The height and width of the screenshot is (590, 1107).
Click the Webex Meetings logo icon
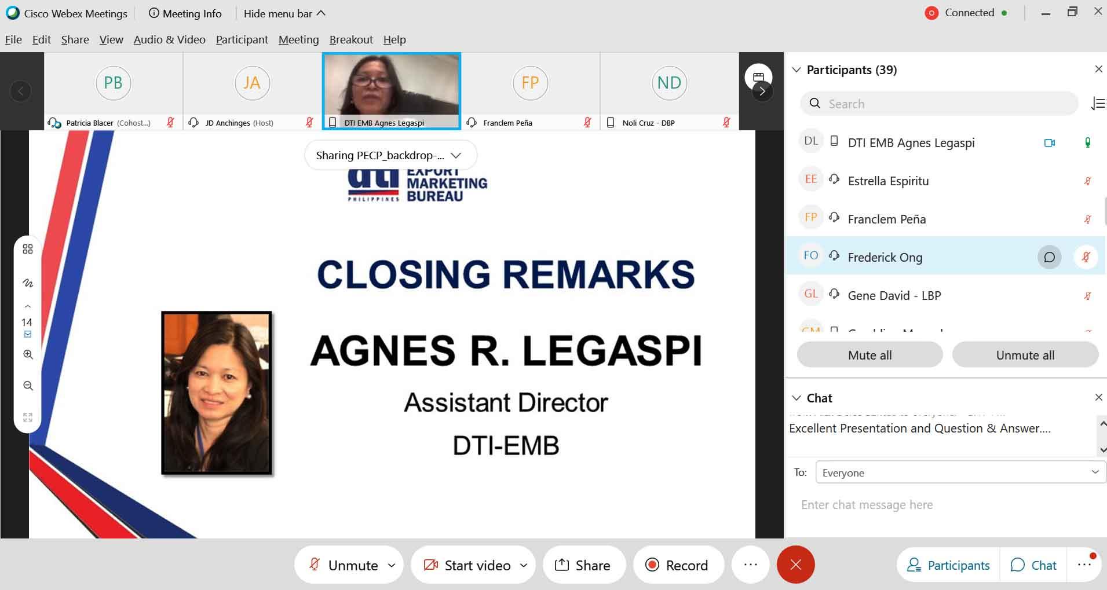pyautogui.click(x=12, y=13)
